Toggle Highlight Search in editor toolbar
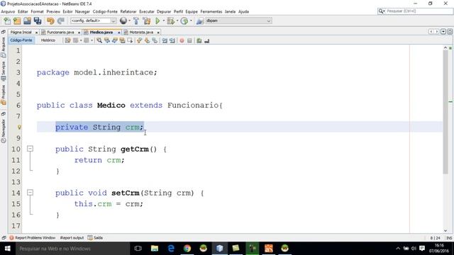 click(x=123, y=41)
